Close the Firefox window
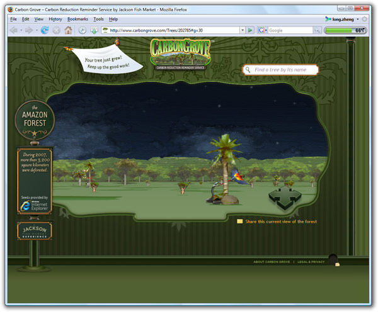 click(362, 8)
